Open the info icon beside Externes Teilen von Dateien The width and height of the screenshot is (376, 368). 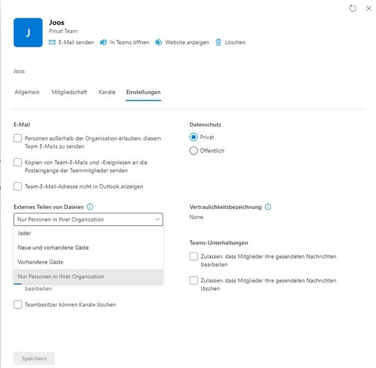pyautogui.click(x=90, y=207)
